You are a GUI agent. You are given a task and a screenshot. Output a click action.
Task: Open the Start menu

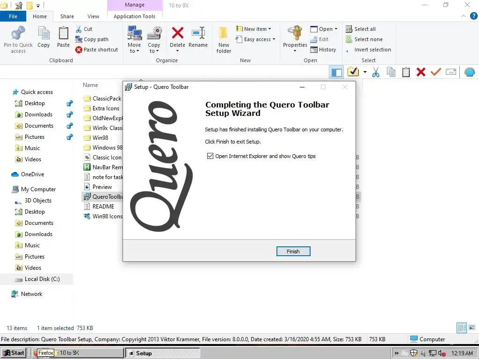[14, 353]
